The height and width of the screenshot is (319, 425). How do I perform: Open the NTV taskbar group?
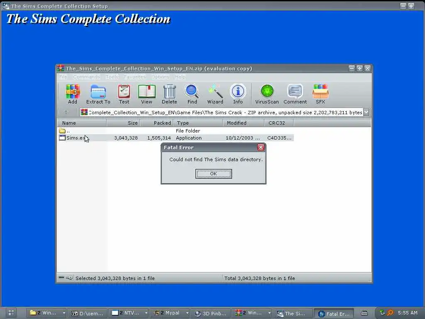[x=129, y=313]
